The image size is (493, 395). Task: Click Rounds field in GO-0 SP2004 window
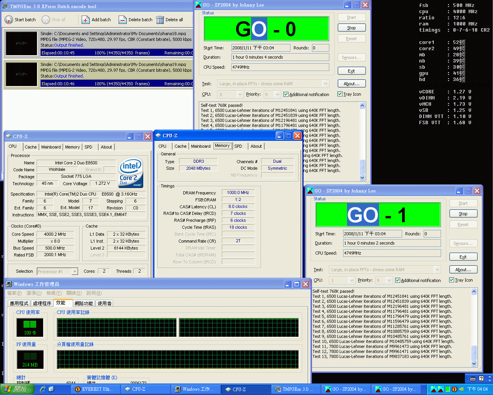pyautogui.click(x=320, y=48)
